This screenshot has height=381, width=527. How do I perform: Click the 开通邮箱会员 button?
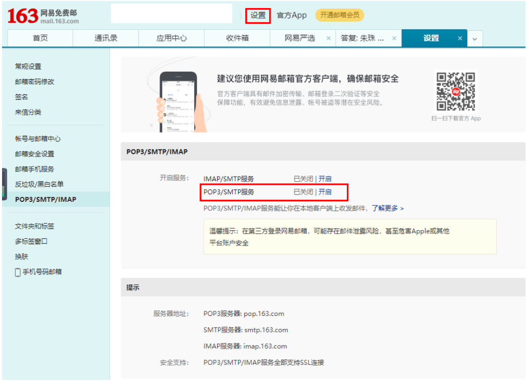click(x=339, y=15)
